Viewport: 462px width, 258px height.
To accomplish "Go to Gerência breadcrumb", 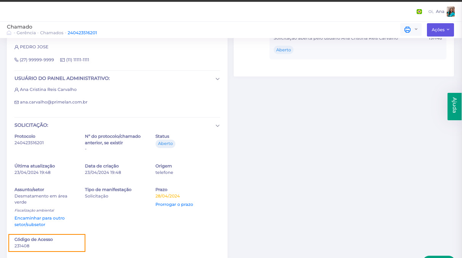I will [26, 33].
